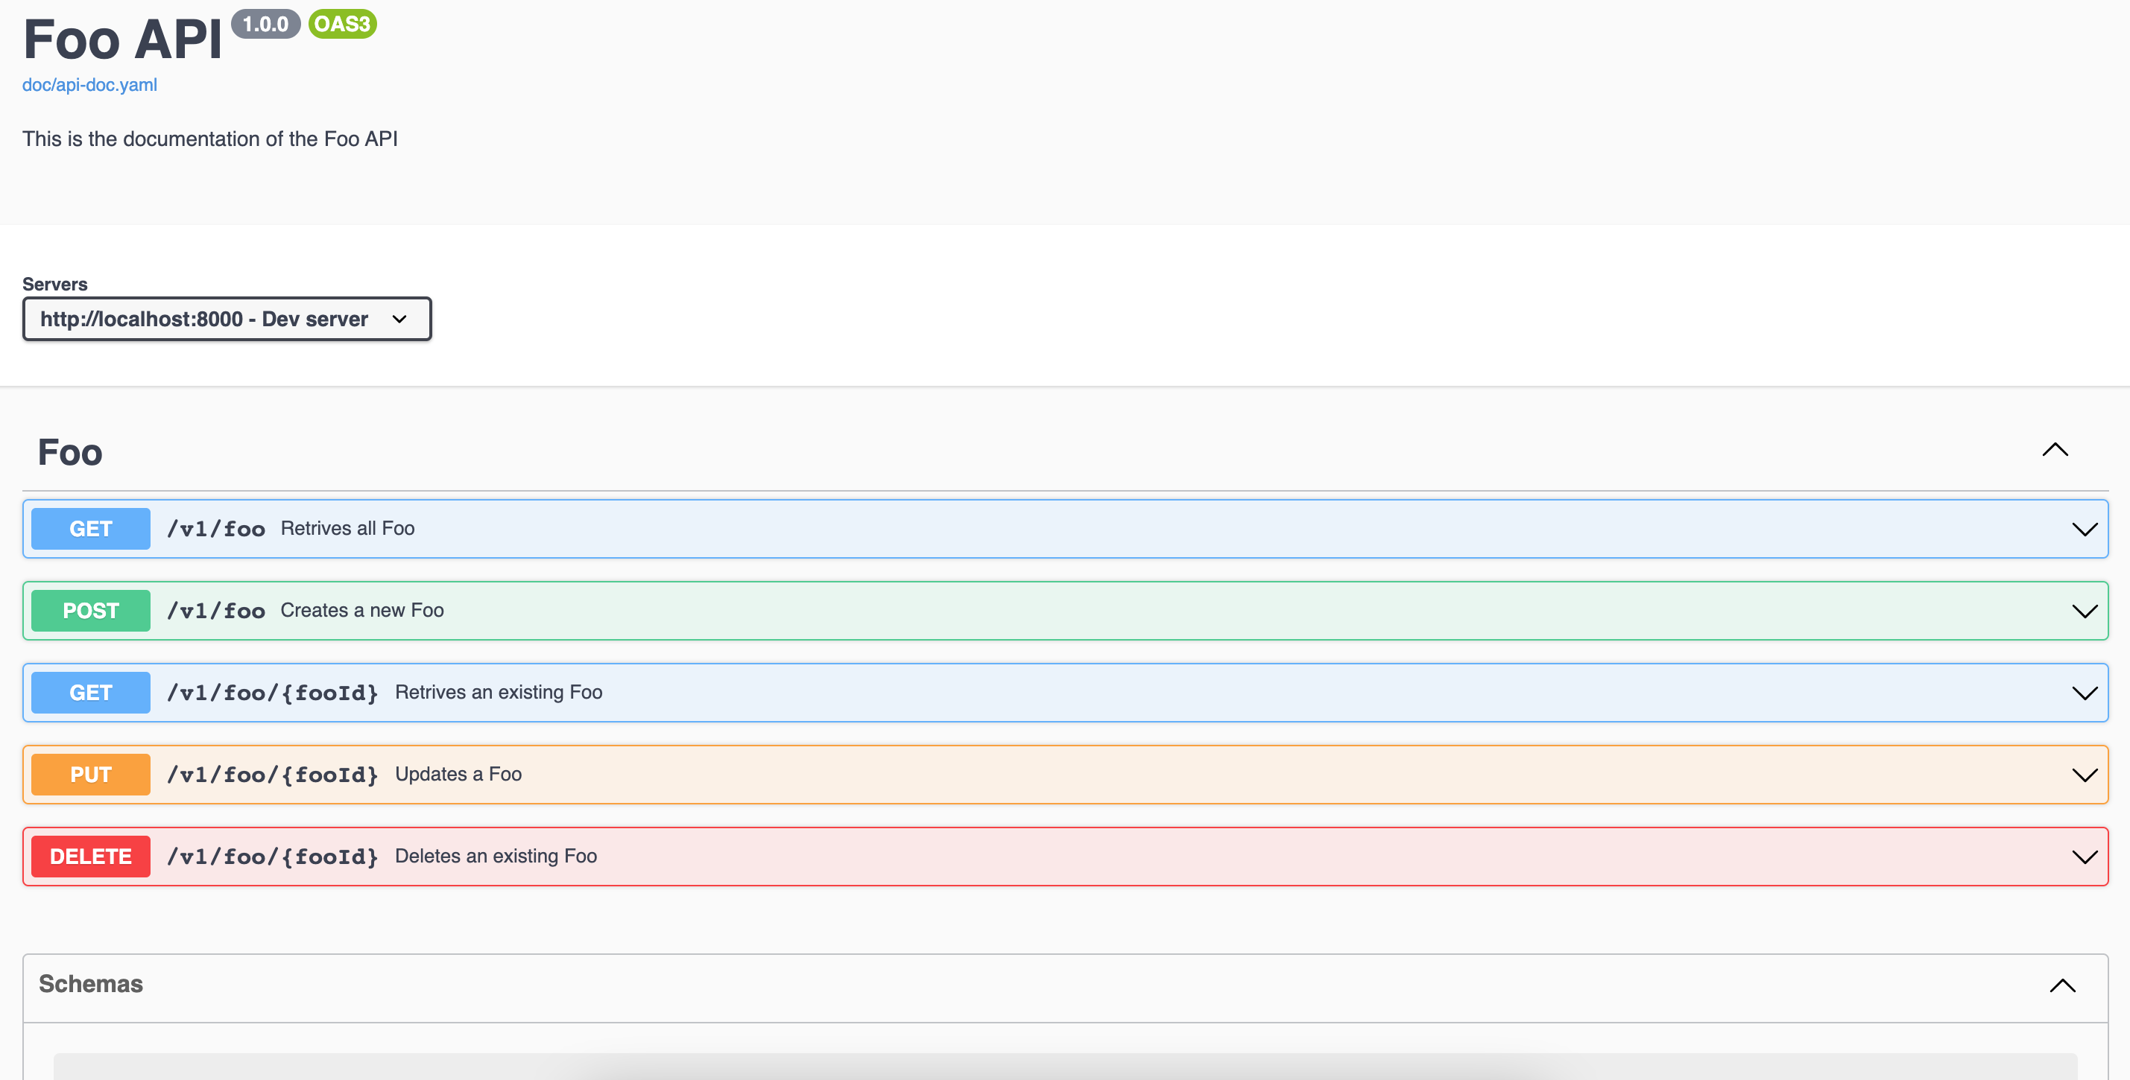Click the 'Updates a Foo' summary text
2130x1080 pixels.
pos(458,775)
